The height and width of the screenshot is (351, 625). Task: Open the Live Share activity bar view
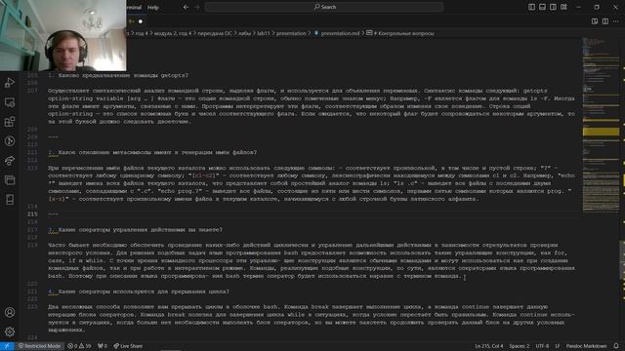(10, 160)
